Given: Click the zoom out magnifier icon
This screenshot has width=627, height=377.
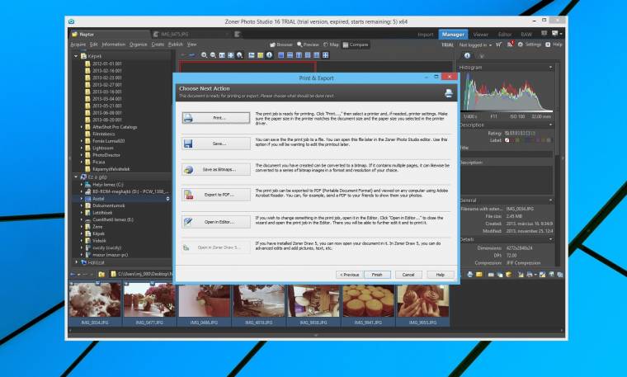Looking at the screenshot, I should coord(213,55).
